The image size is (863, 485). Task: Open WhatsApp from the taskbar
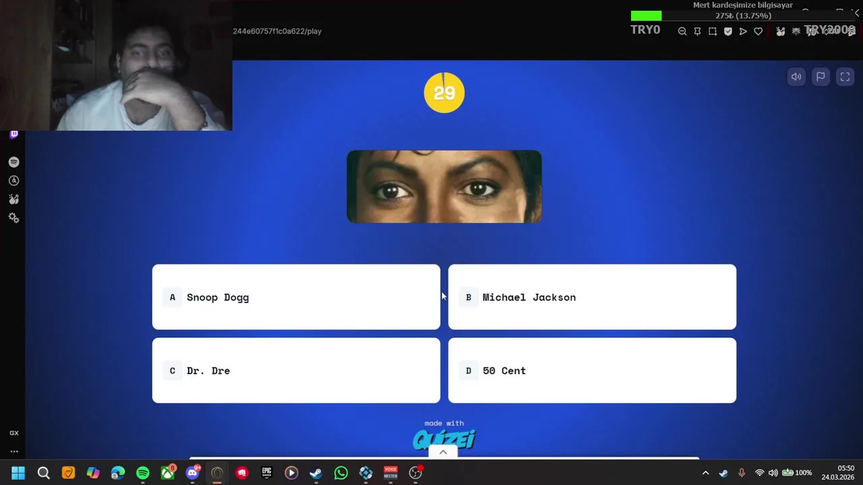tap(340, 473)
